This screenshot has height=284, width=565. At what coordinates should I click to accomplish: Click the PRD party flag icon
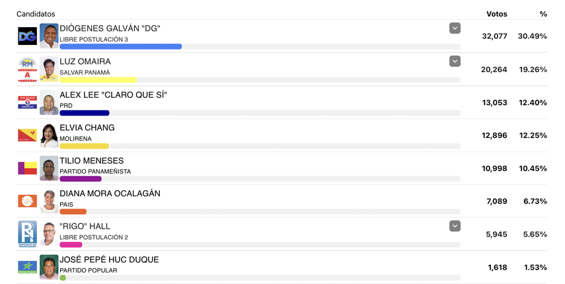click(x=27, y=102)
